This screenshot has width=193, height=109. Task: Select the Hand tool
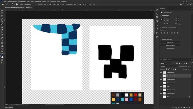coord(2,46)
